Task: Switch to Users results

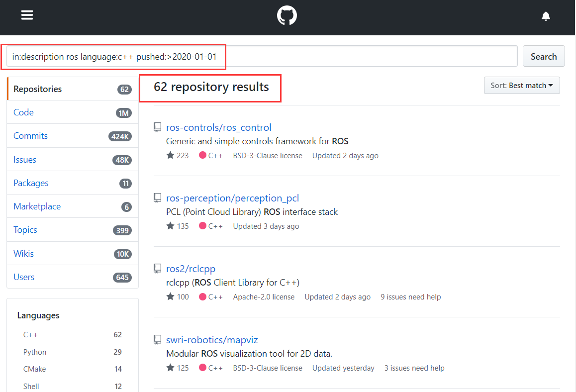Action: point(73,277)
